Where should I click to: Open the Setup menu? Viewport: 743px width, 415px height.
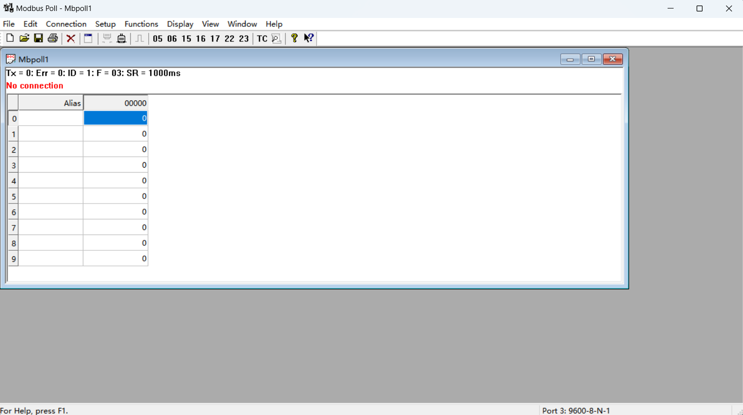click(105, 24)
